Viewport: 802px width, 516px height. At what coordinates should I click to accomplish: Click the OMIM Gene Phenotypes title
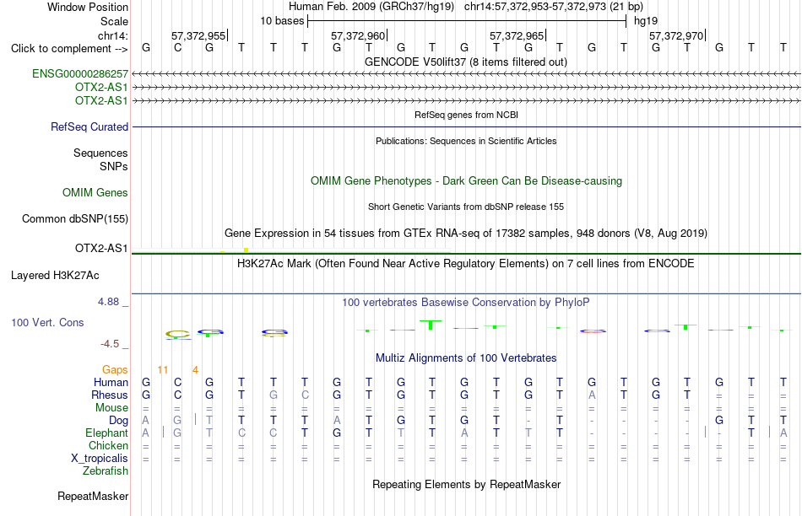pyautogui.click(x=467, y=181)
